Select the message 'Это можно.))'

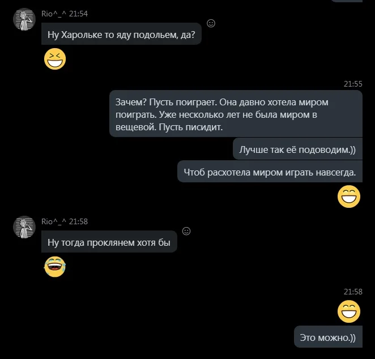(327, 337)
